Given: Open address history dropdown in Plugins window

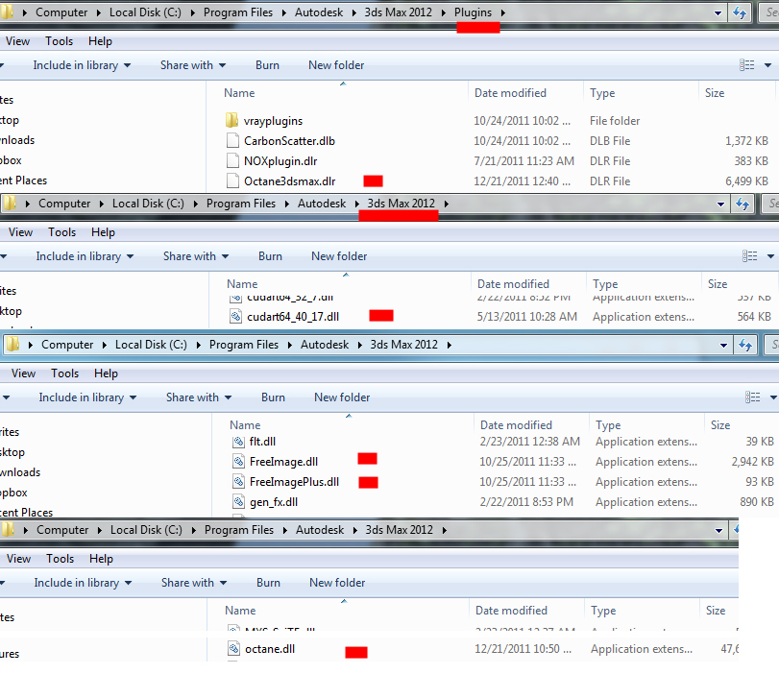Looking at the screenshot, I should (x=718, y=12).
